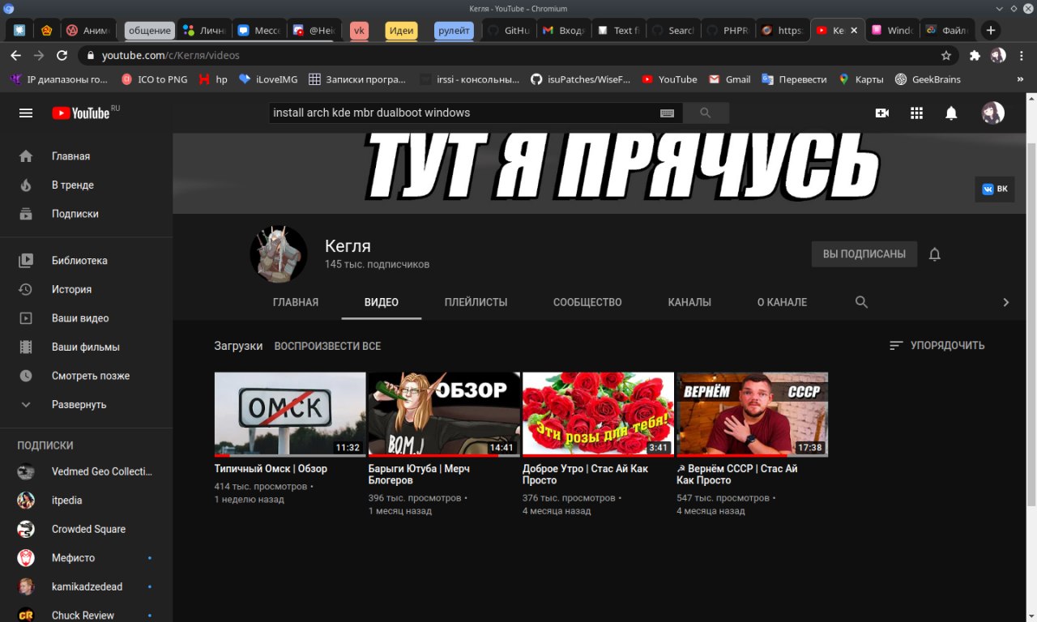
Task: Open the create video camera icon
Action: click(882, 113)
